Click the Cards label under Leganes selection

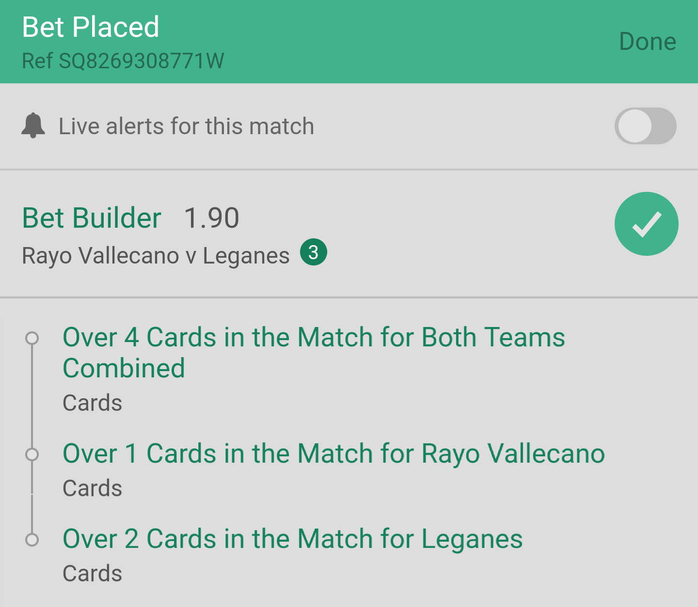92,573
